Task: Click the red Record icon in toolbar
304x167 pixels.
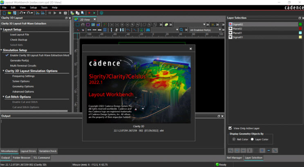Action: point(89,13)
